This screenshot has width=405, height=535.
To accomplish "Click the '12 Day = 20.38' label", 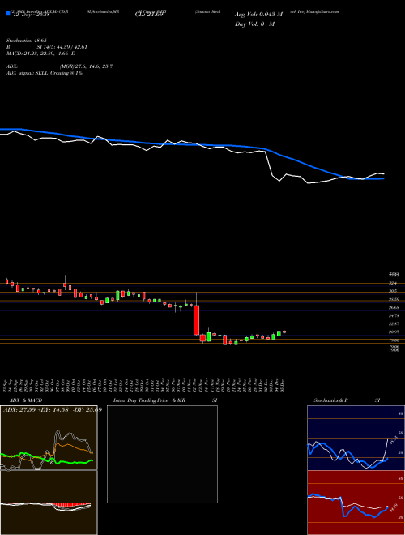I will [32, 15].
